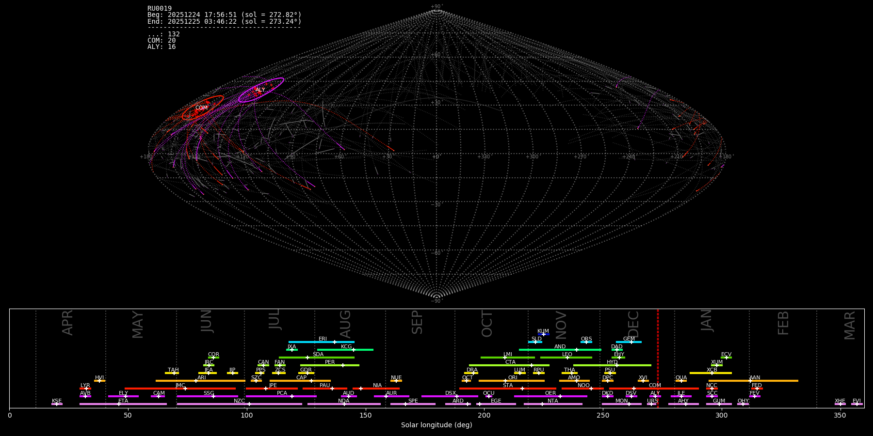Click the 350 tick label on the x-axis
This screenshot has width=873, height=436.
[x=841, y=416]
